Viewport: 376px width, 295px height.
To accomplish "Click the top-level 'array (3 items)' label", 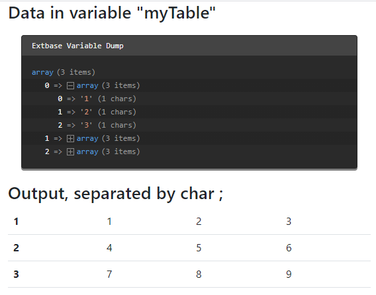I will pyautogui.click(x=64, y=72).
